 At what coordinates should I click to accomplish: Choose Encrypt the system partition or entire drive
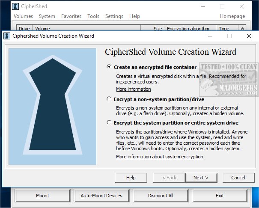click(109, 122)
